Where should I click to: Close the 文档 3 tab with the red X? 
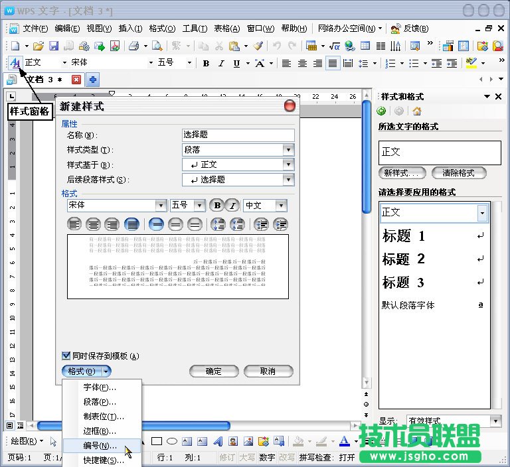click(76, 80)
